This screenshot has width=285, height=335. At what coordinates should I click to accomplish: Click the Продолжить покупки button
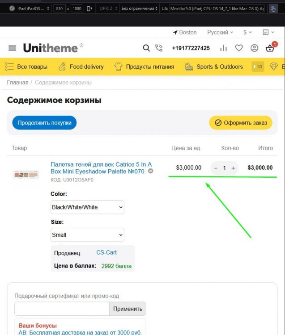tap(44, 123)
